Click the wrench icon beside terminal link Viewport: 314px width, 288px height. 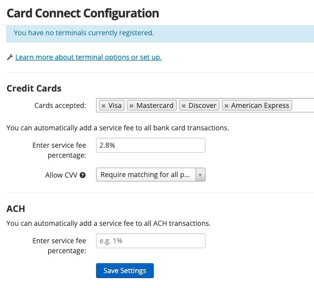(10, 57)
